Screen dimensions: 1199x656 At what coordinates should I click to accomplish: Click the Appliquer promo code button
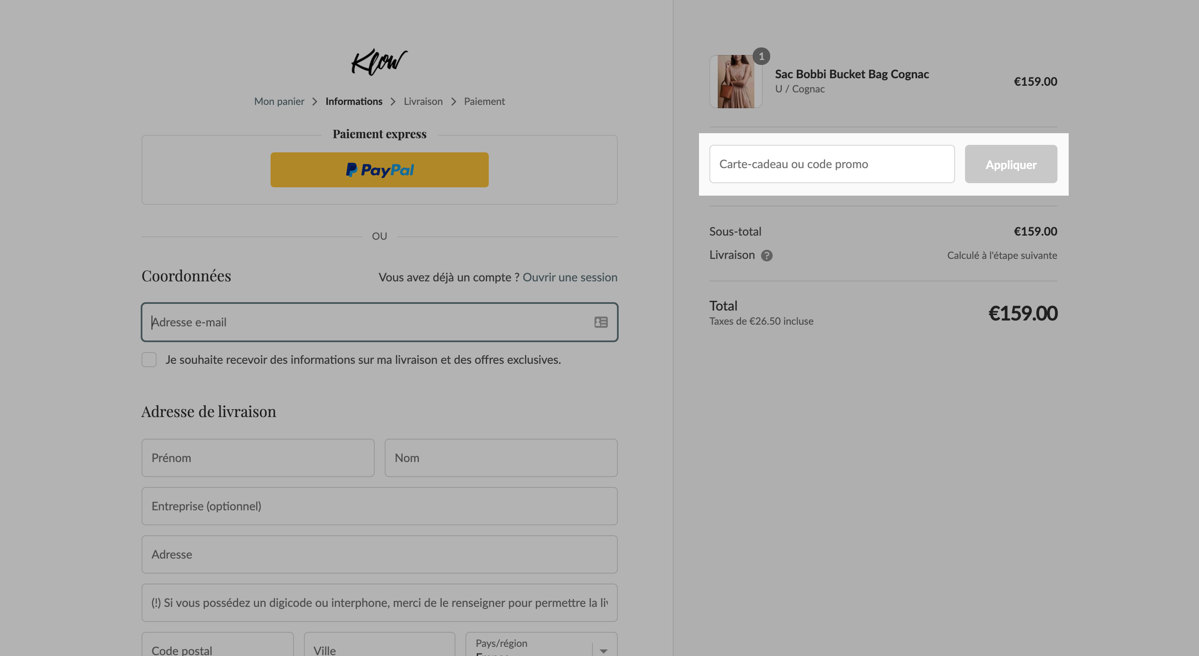point(1011,164)
